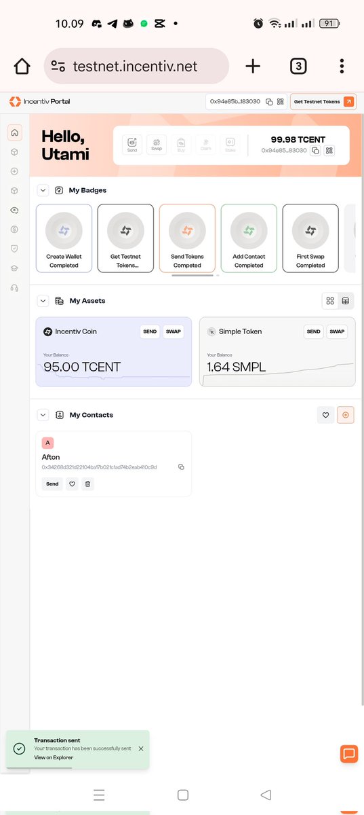This screenshot has height=815, width=364.
Task: Open Add Contact Completed badge
Action: pyautogui.click(x=249, y=238)
